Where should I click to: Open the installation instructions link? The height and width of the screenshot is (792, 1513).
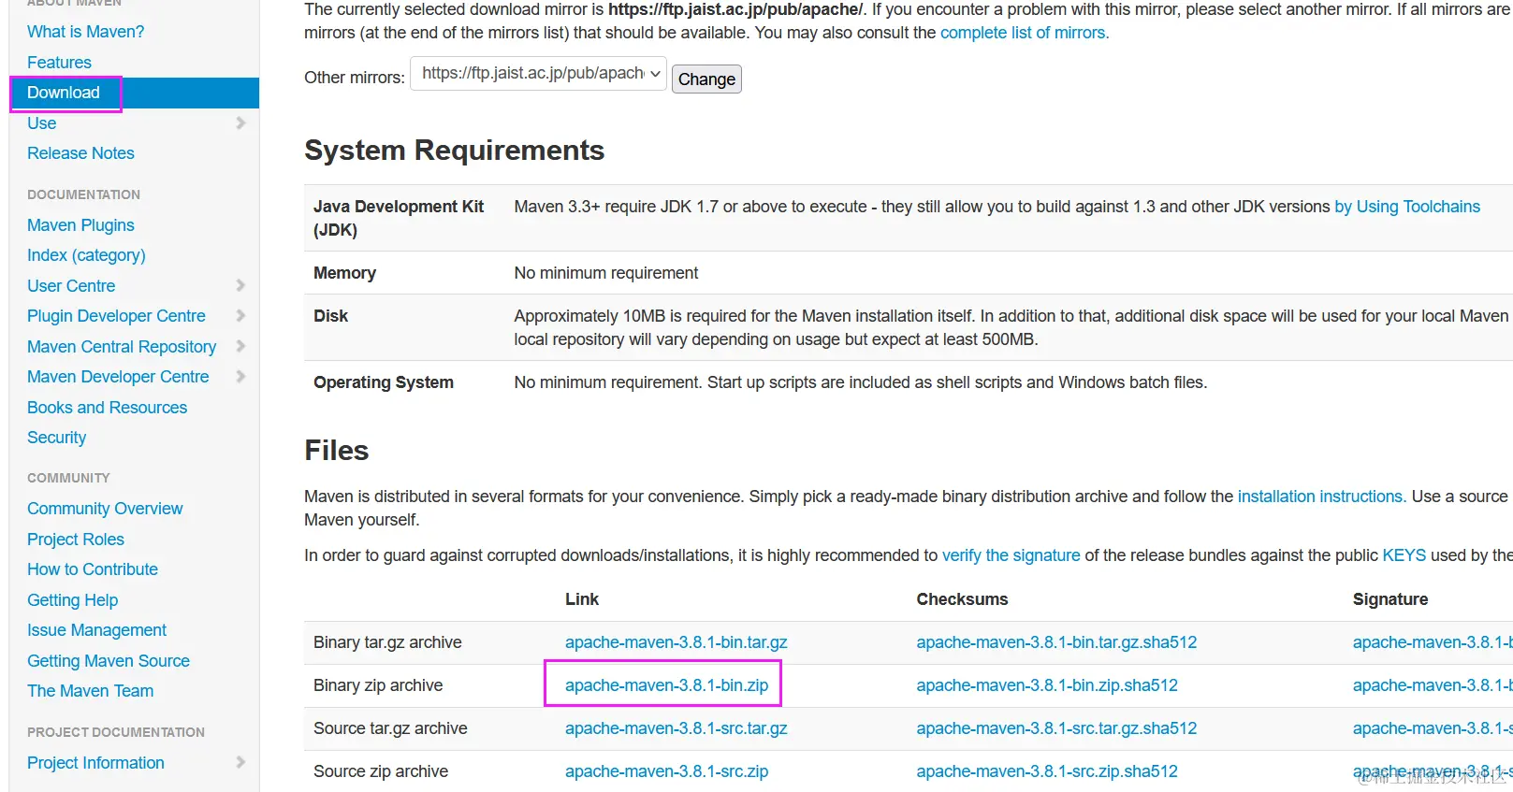[1321, 497]
